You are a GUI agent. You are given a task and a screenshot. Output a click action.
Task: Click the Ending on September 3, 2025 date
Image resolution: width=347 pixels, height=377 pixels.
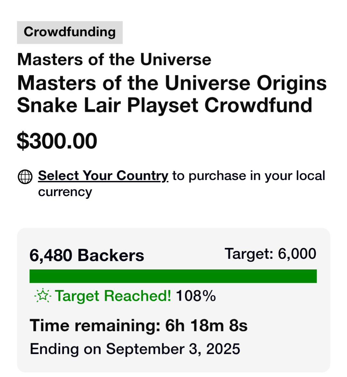(135, 349)
